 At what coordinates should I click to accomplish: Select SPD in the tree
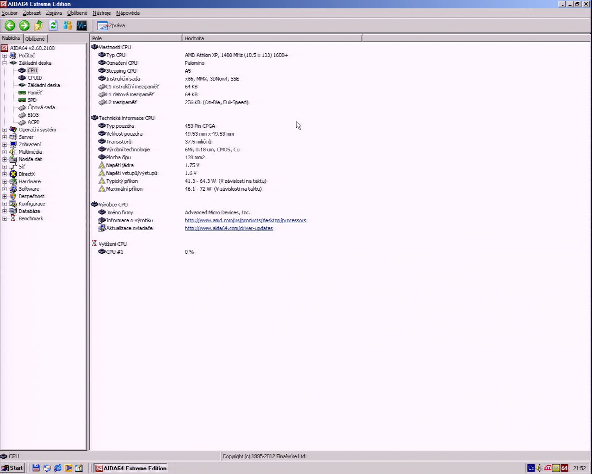point(32,100)
